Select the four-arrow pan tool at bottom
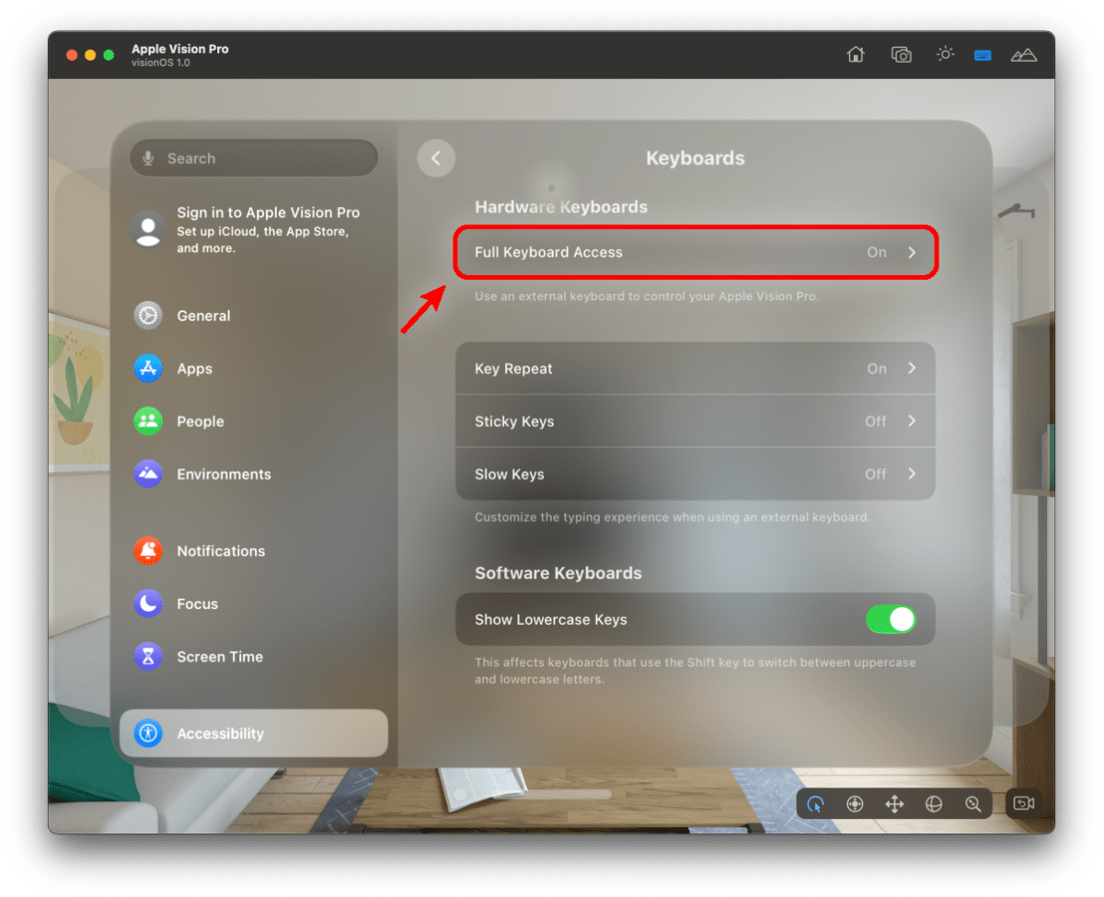1104x897 pixels. [894, 804]
